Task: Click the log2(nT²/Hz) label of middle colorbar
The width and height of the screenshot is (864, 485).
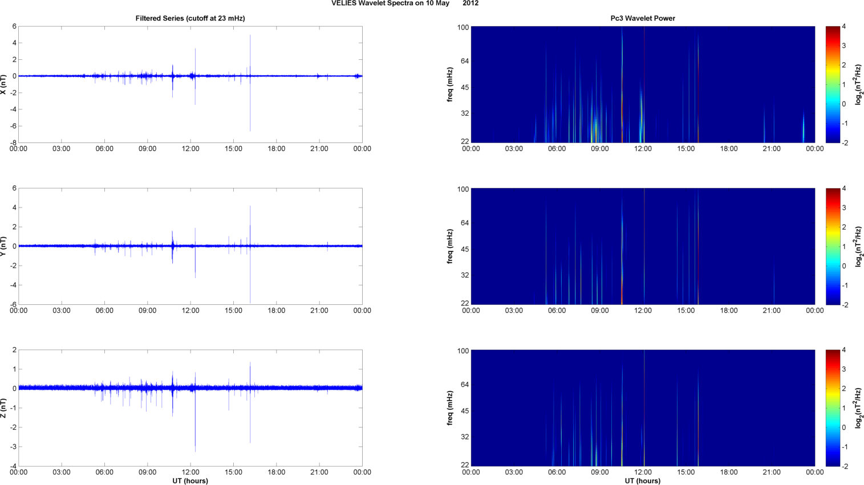Action: pos(858,246)
